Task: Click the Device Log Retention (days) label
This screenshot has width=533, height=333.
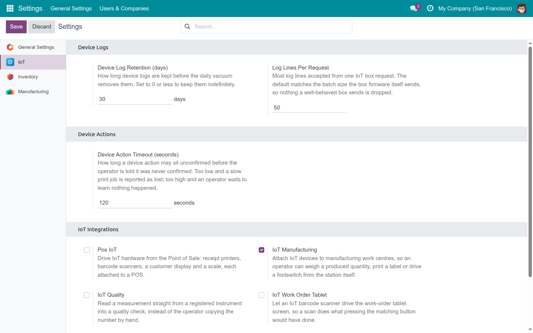Action: click(x=133, y=68)
